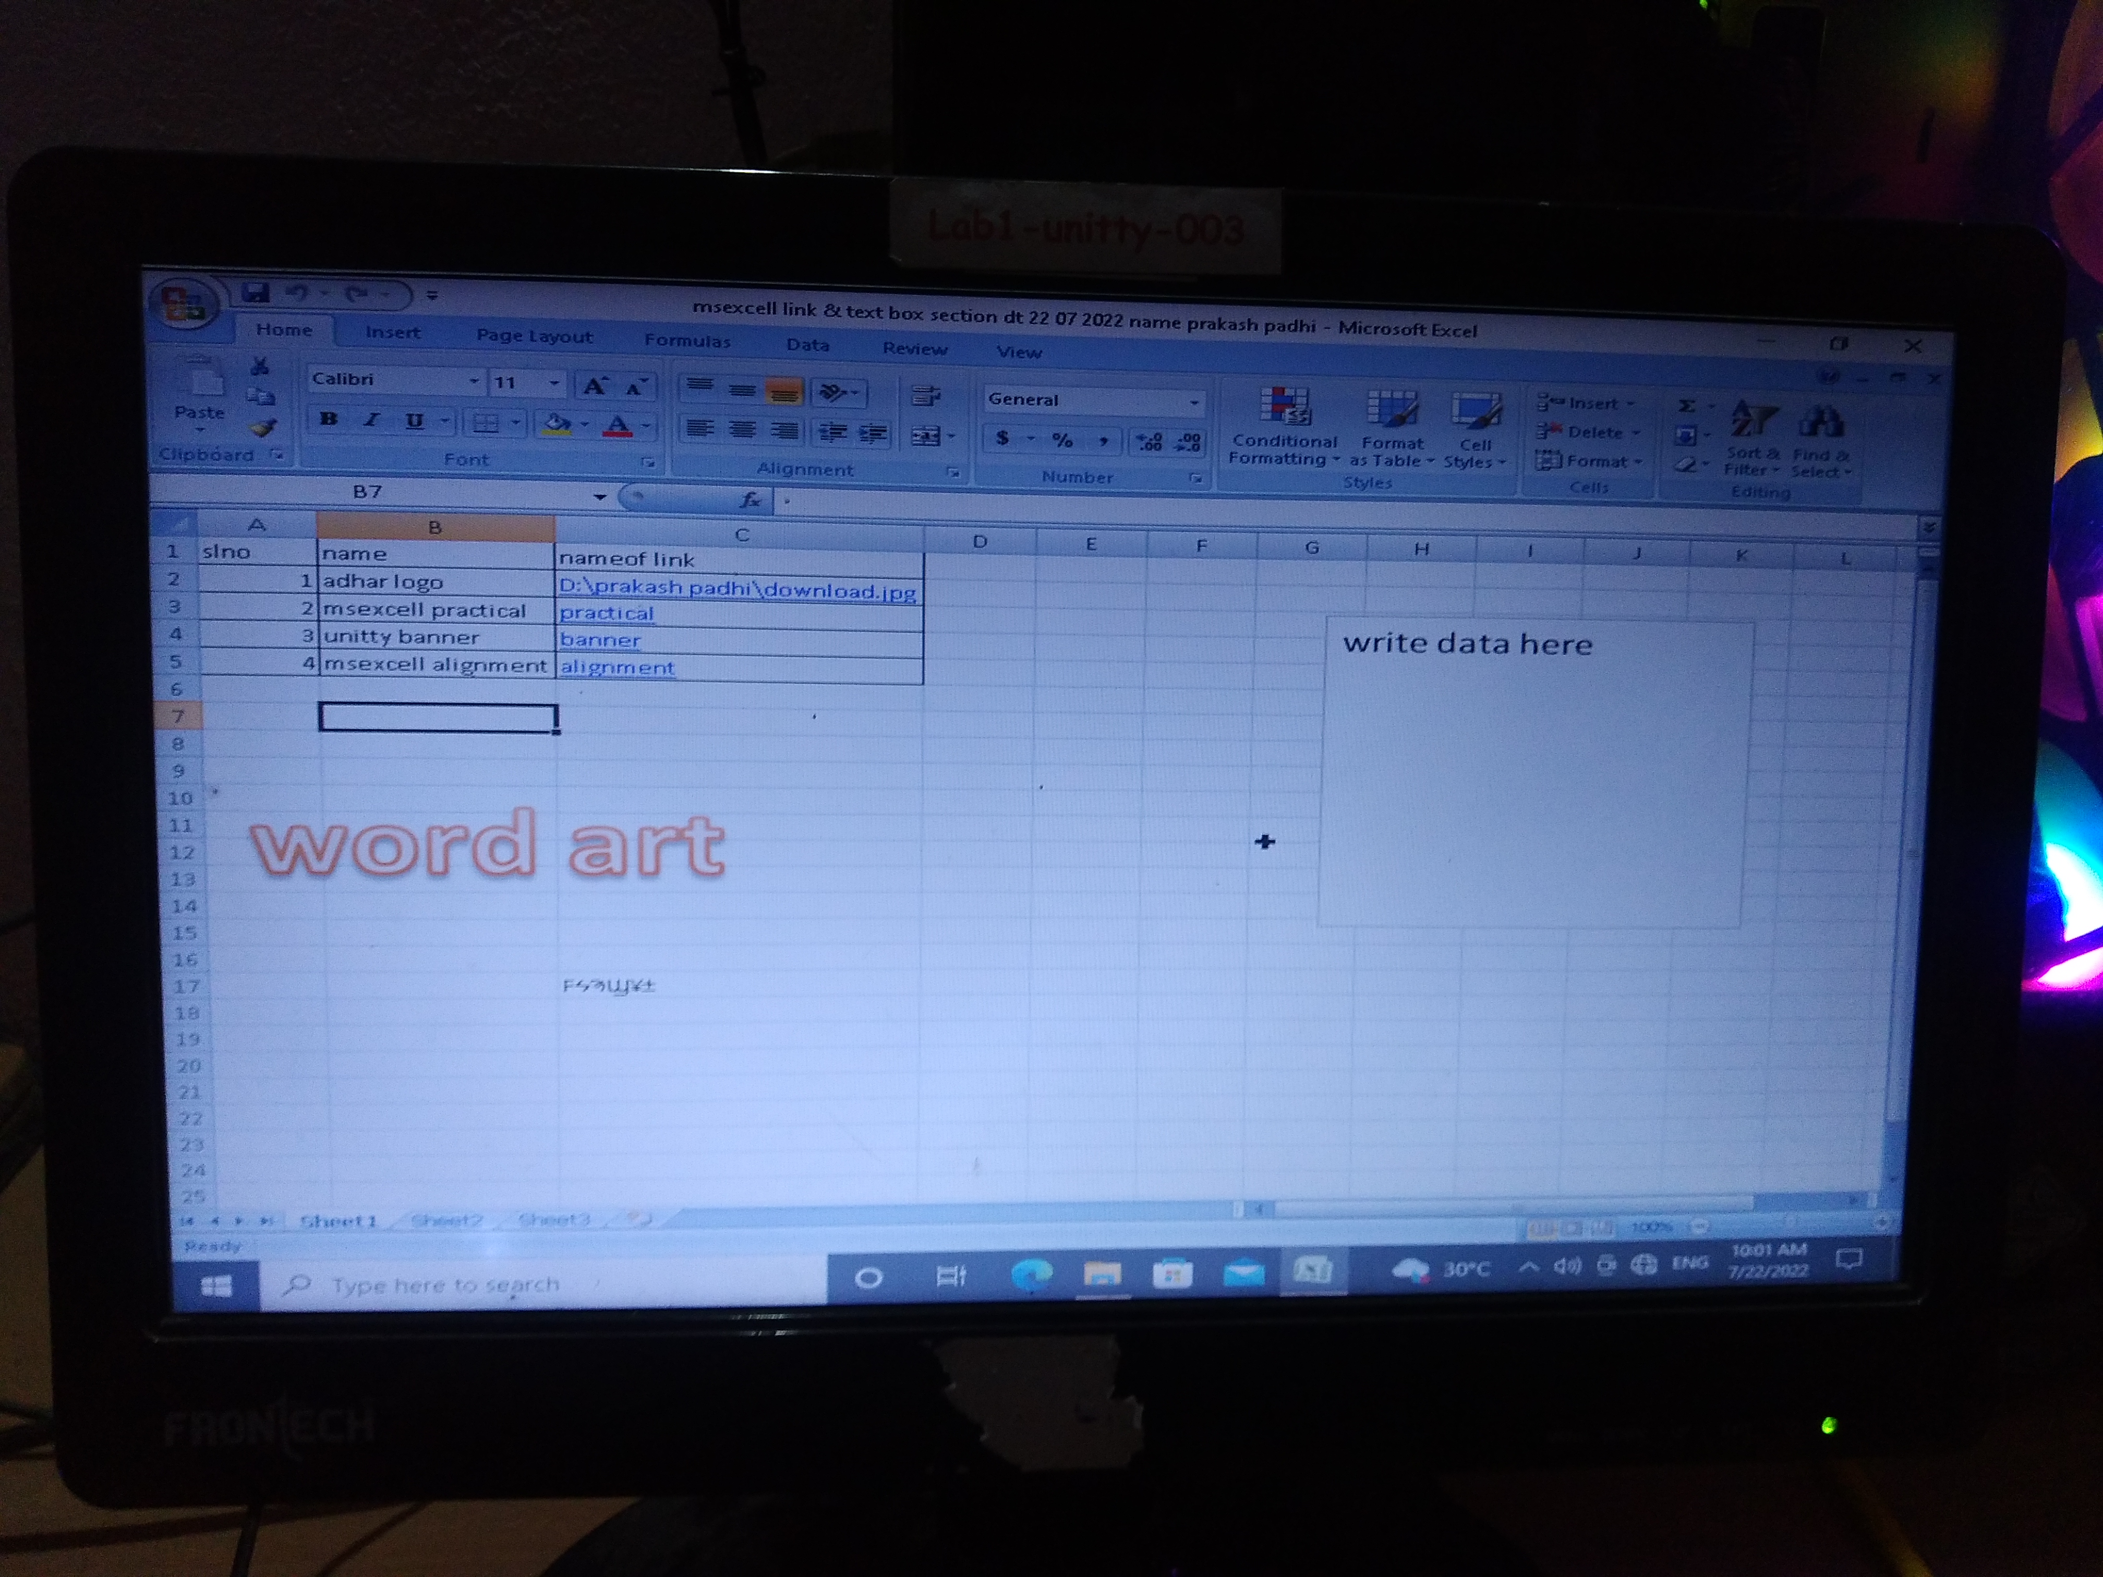
Task: Toggle bold formatting
Action: coord(329,419)
